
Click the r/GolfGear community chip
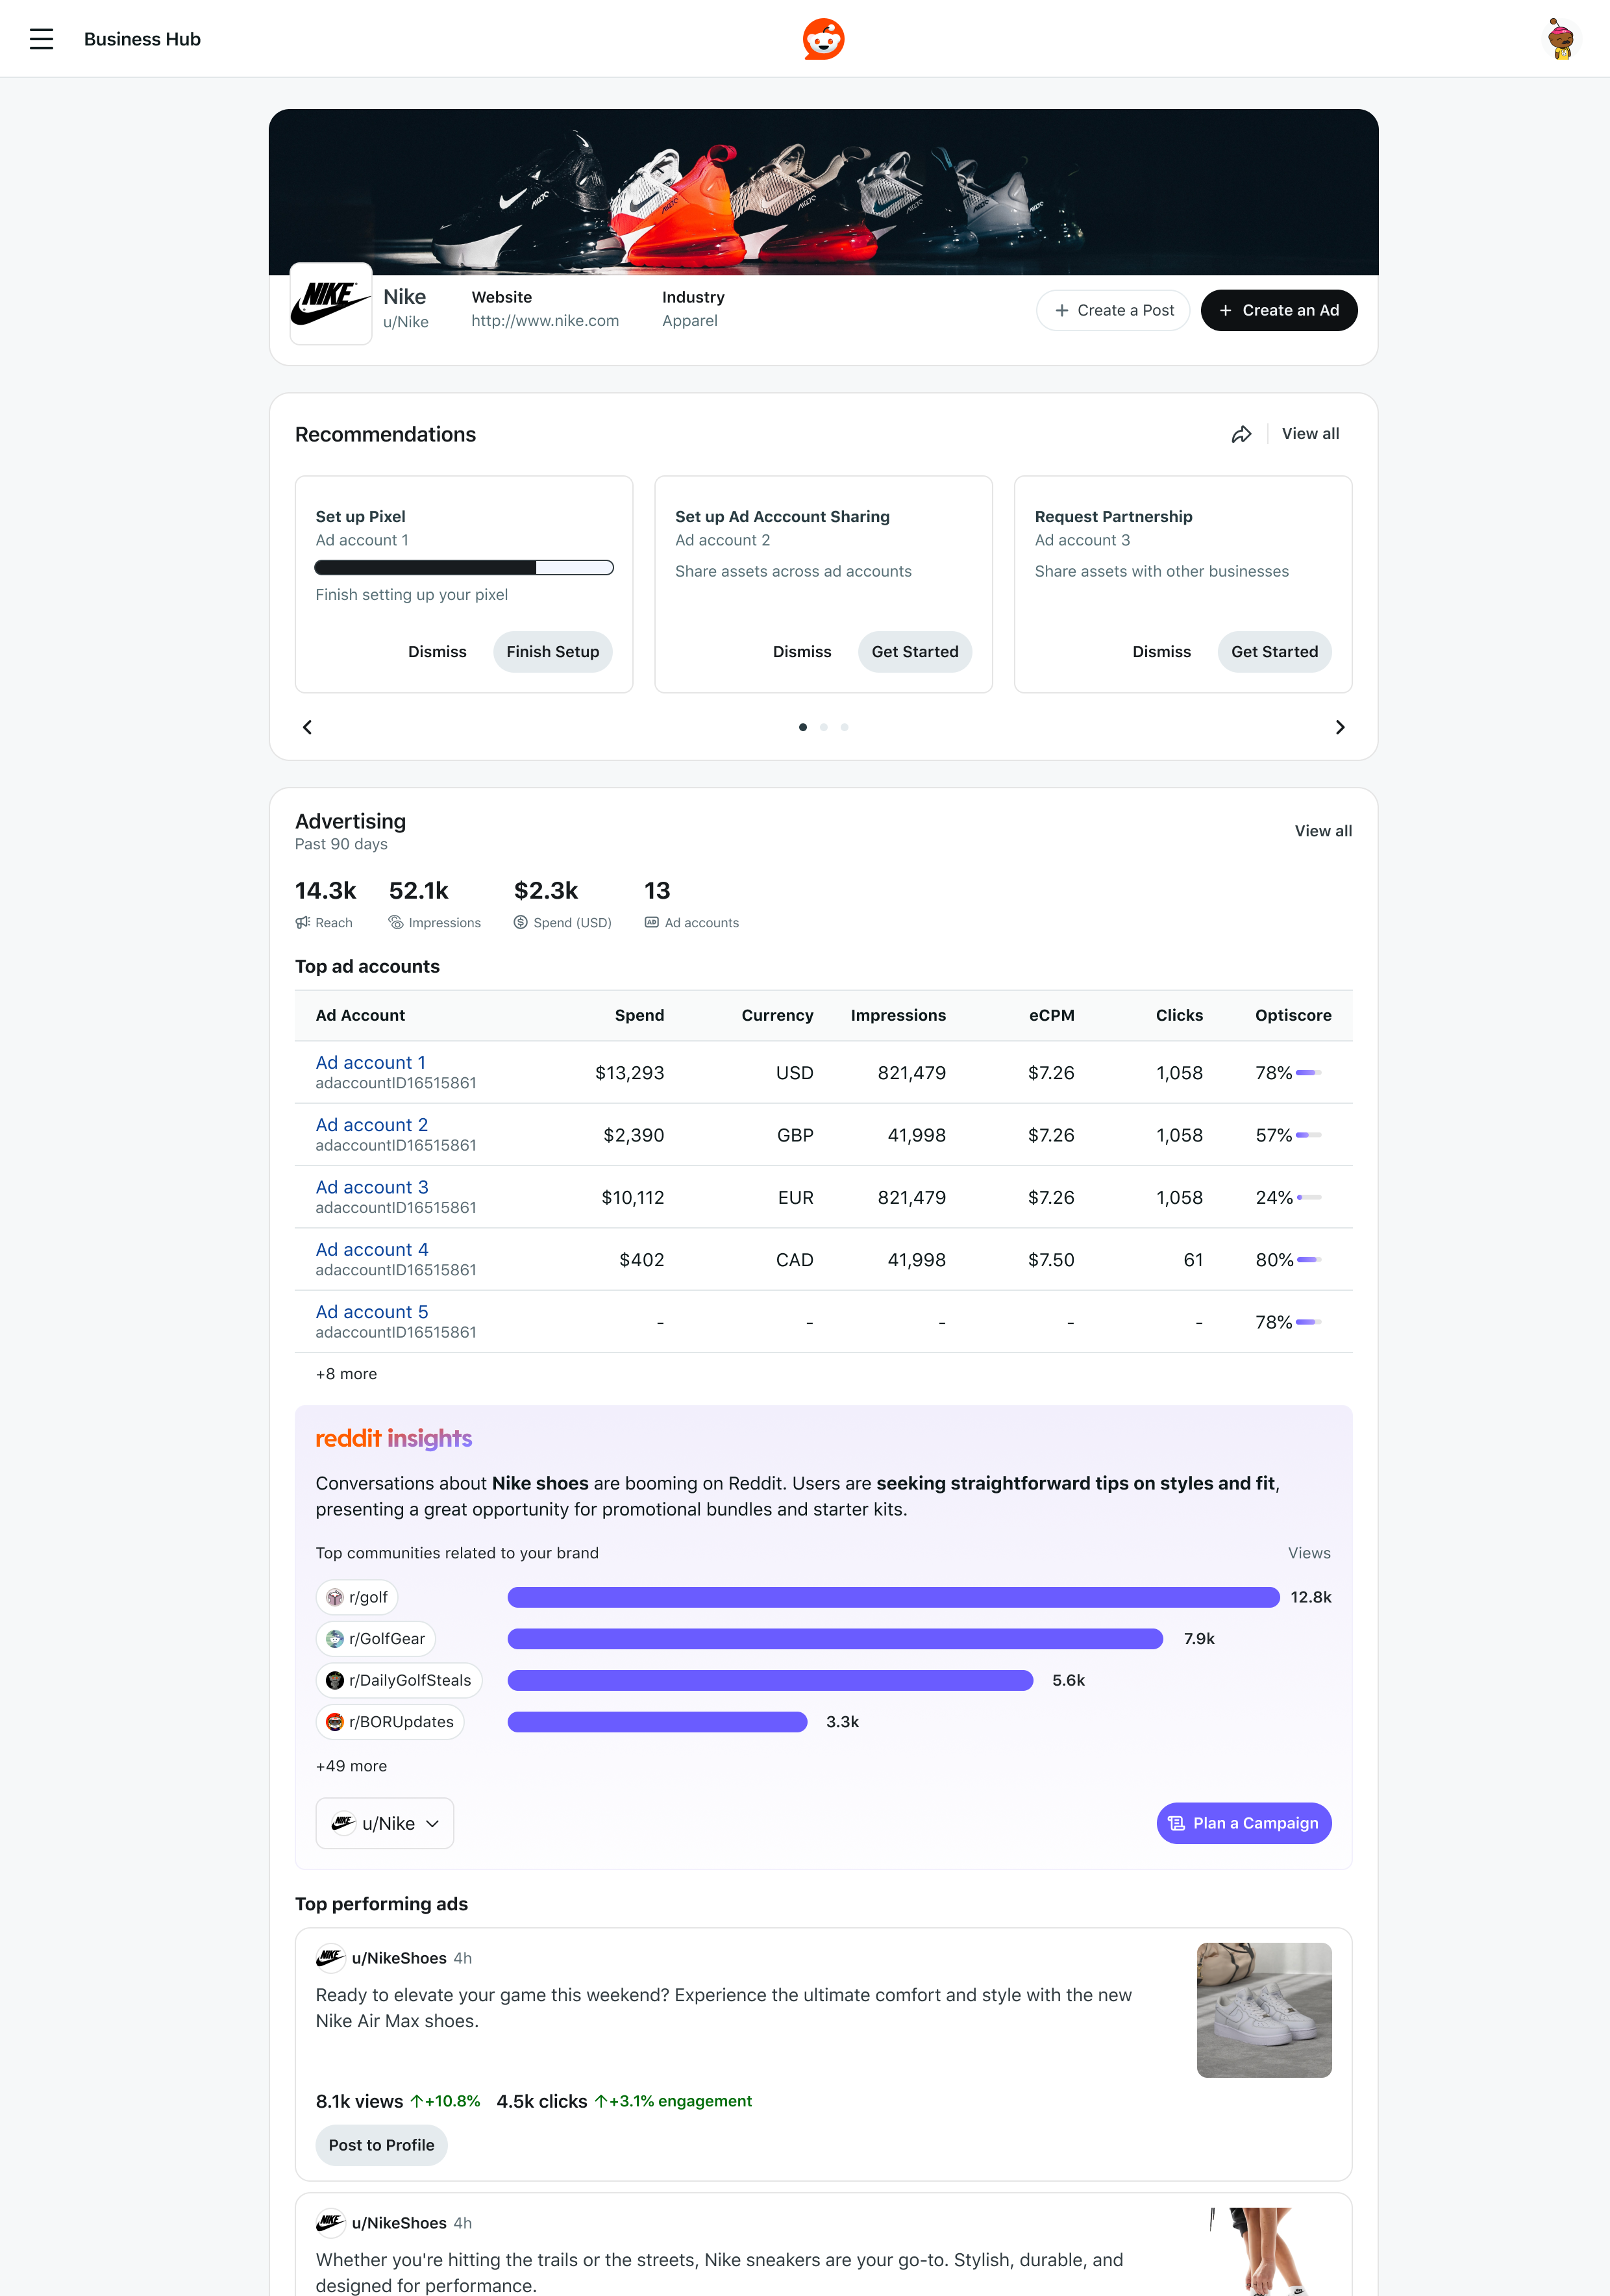[376, 1638]
